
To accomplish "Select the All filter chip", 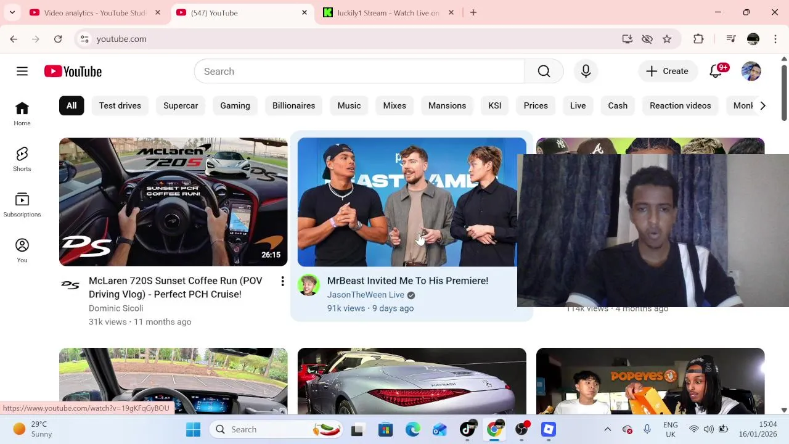I will [x=72, y=105].
